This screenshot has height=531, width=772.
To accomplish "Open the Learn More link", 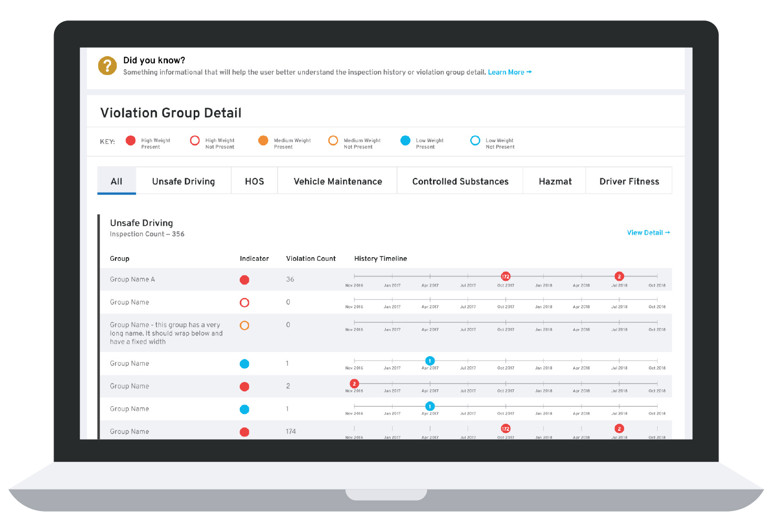I will 510,72.
